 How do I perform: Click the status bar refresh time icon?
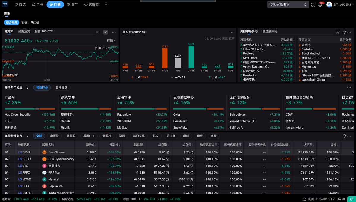click(304, 199)
